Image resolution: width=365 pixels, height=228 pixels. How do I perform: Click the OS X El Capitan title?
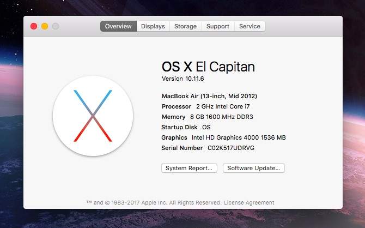(x=208, y=67)
